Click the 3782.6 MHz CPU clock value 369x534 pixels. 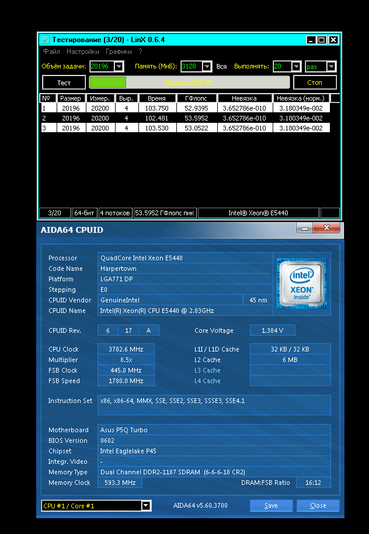click(126, 349)
